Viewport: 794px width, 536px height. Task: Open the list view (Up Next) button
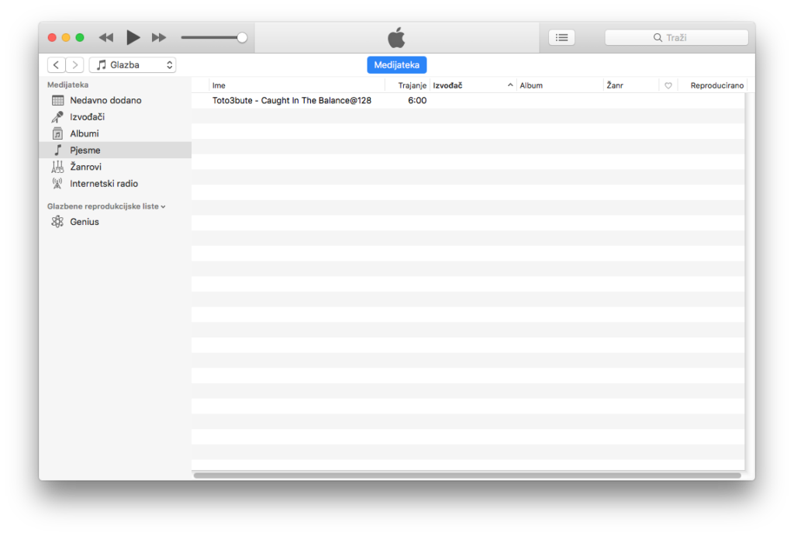click(x=561, y=37)
